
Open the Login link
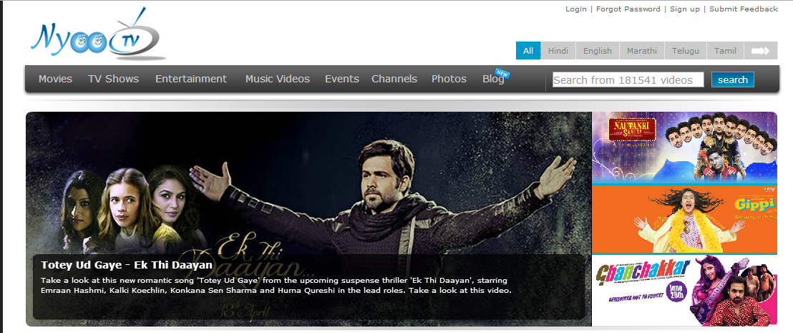[576, 9]
